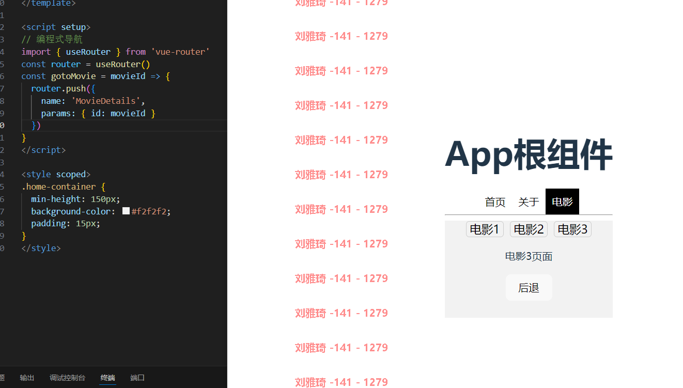683x388 pixels.
Task: Open the 关于 navigation link
Action: coord(529,202)
